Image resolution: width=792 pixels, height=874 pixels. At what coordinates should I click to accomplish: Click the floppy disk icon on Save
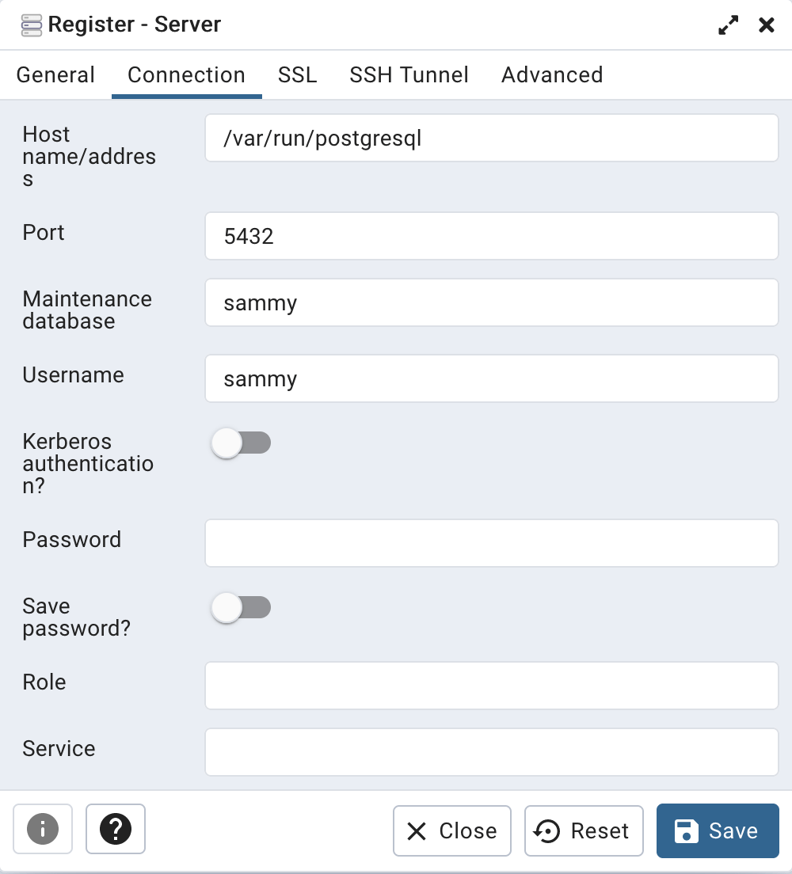tap(684, 830)
